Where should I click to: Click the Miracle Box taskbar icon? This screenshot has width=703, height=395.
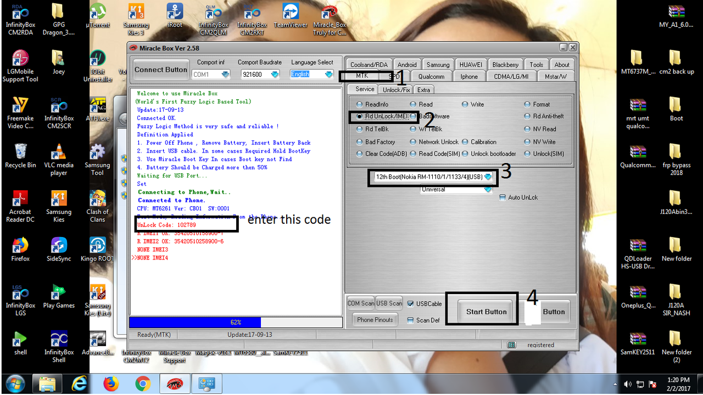coord(174,383)
